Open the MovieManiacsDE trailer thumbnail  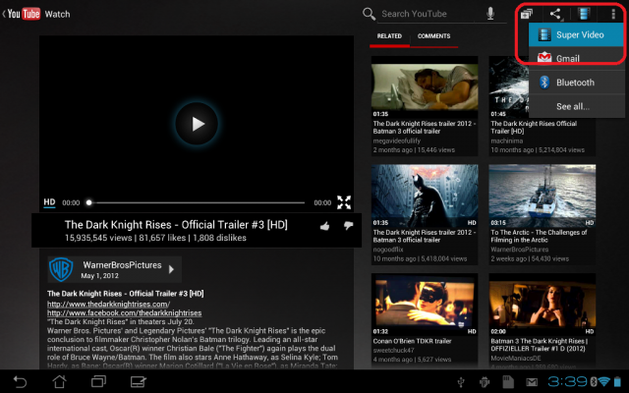(x=542, y=305)
